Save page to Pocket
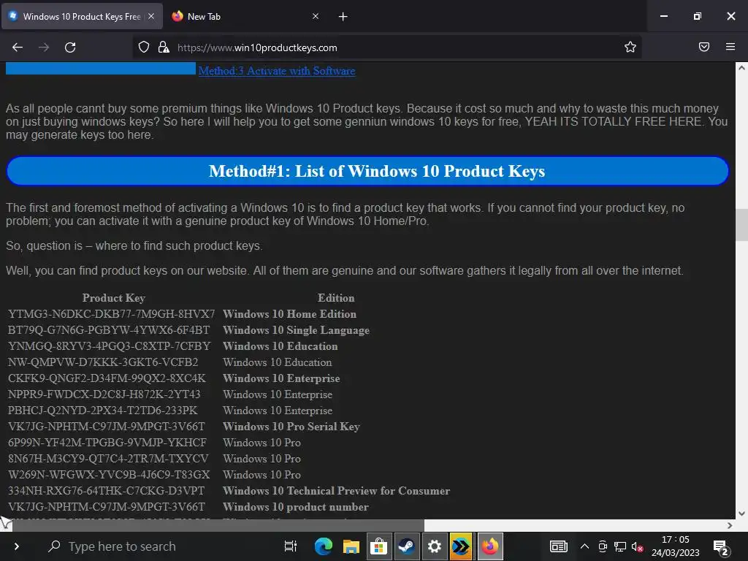This screenshot has width=748, height=561. tap(704, 47)
